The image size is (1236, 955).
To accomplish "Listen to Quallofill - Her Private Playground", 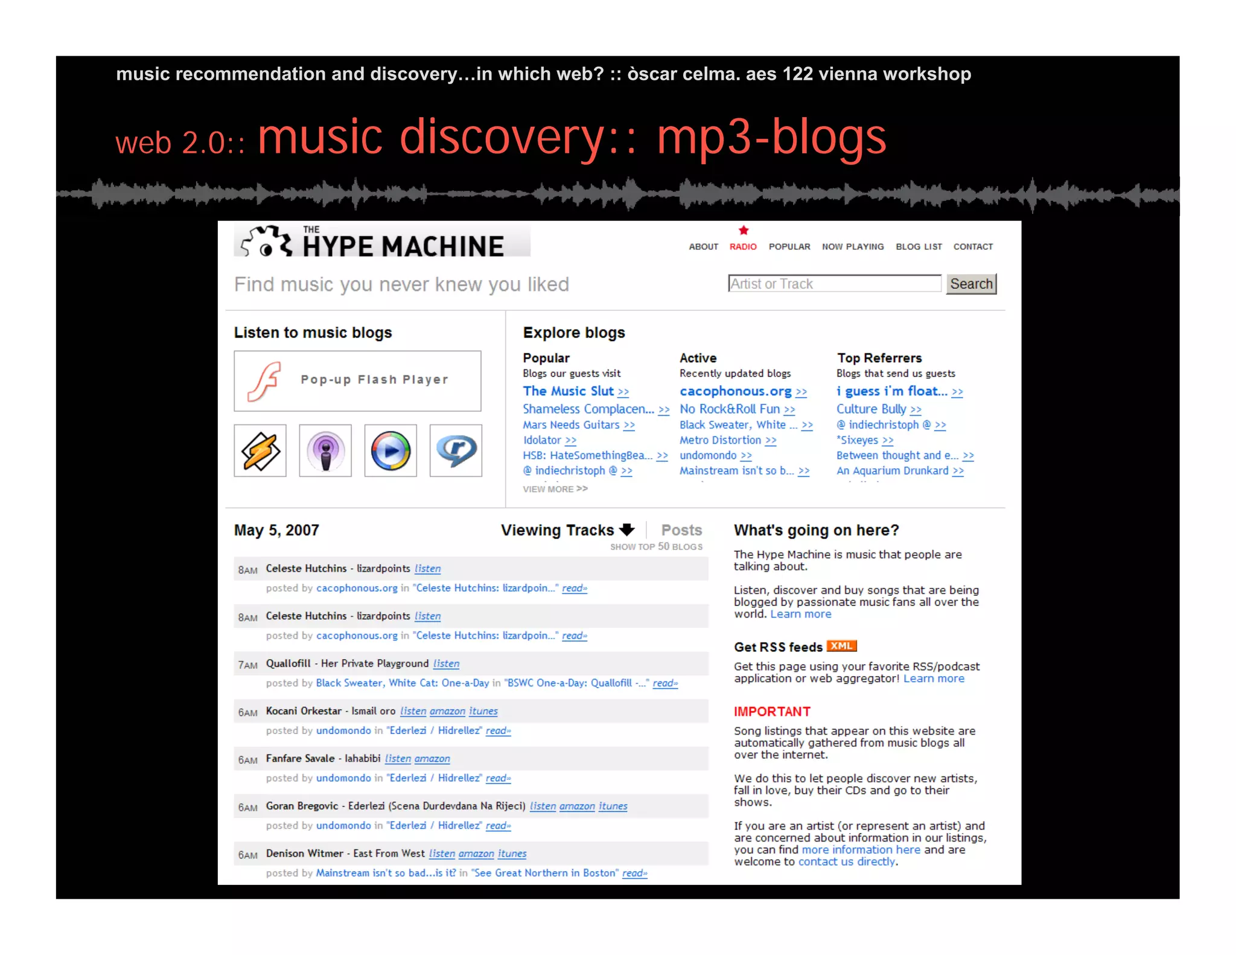I will point(446,663).
